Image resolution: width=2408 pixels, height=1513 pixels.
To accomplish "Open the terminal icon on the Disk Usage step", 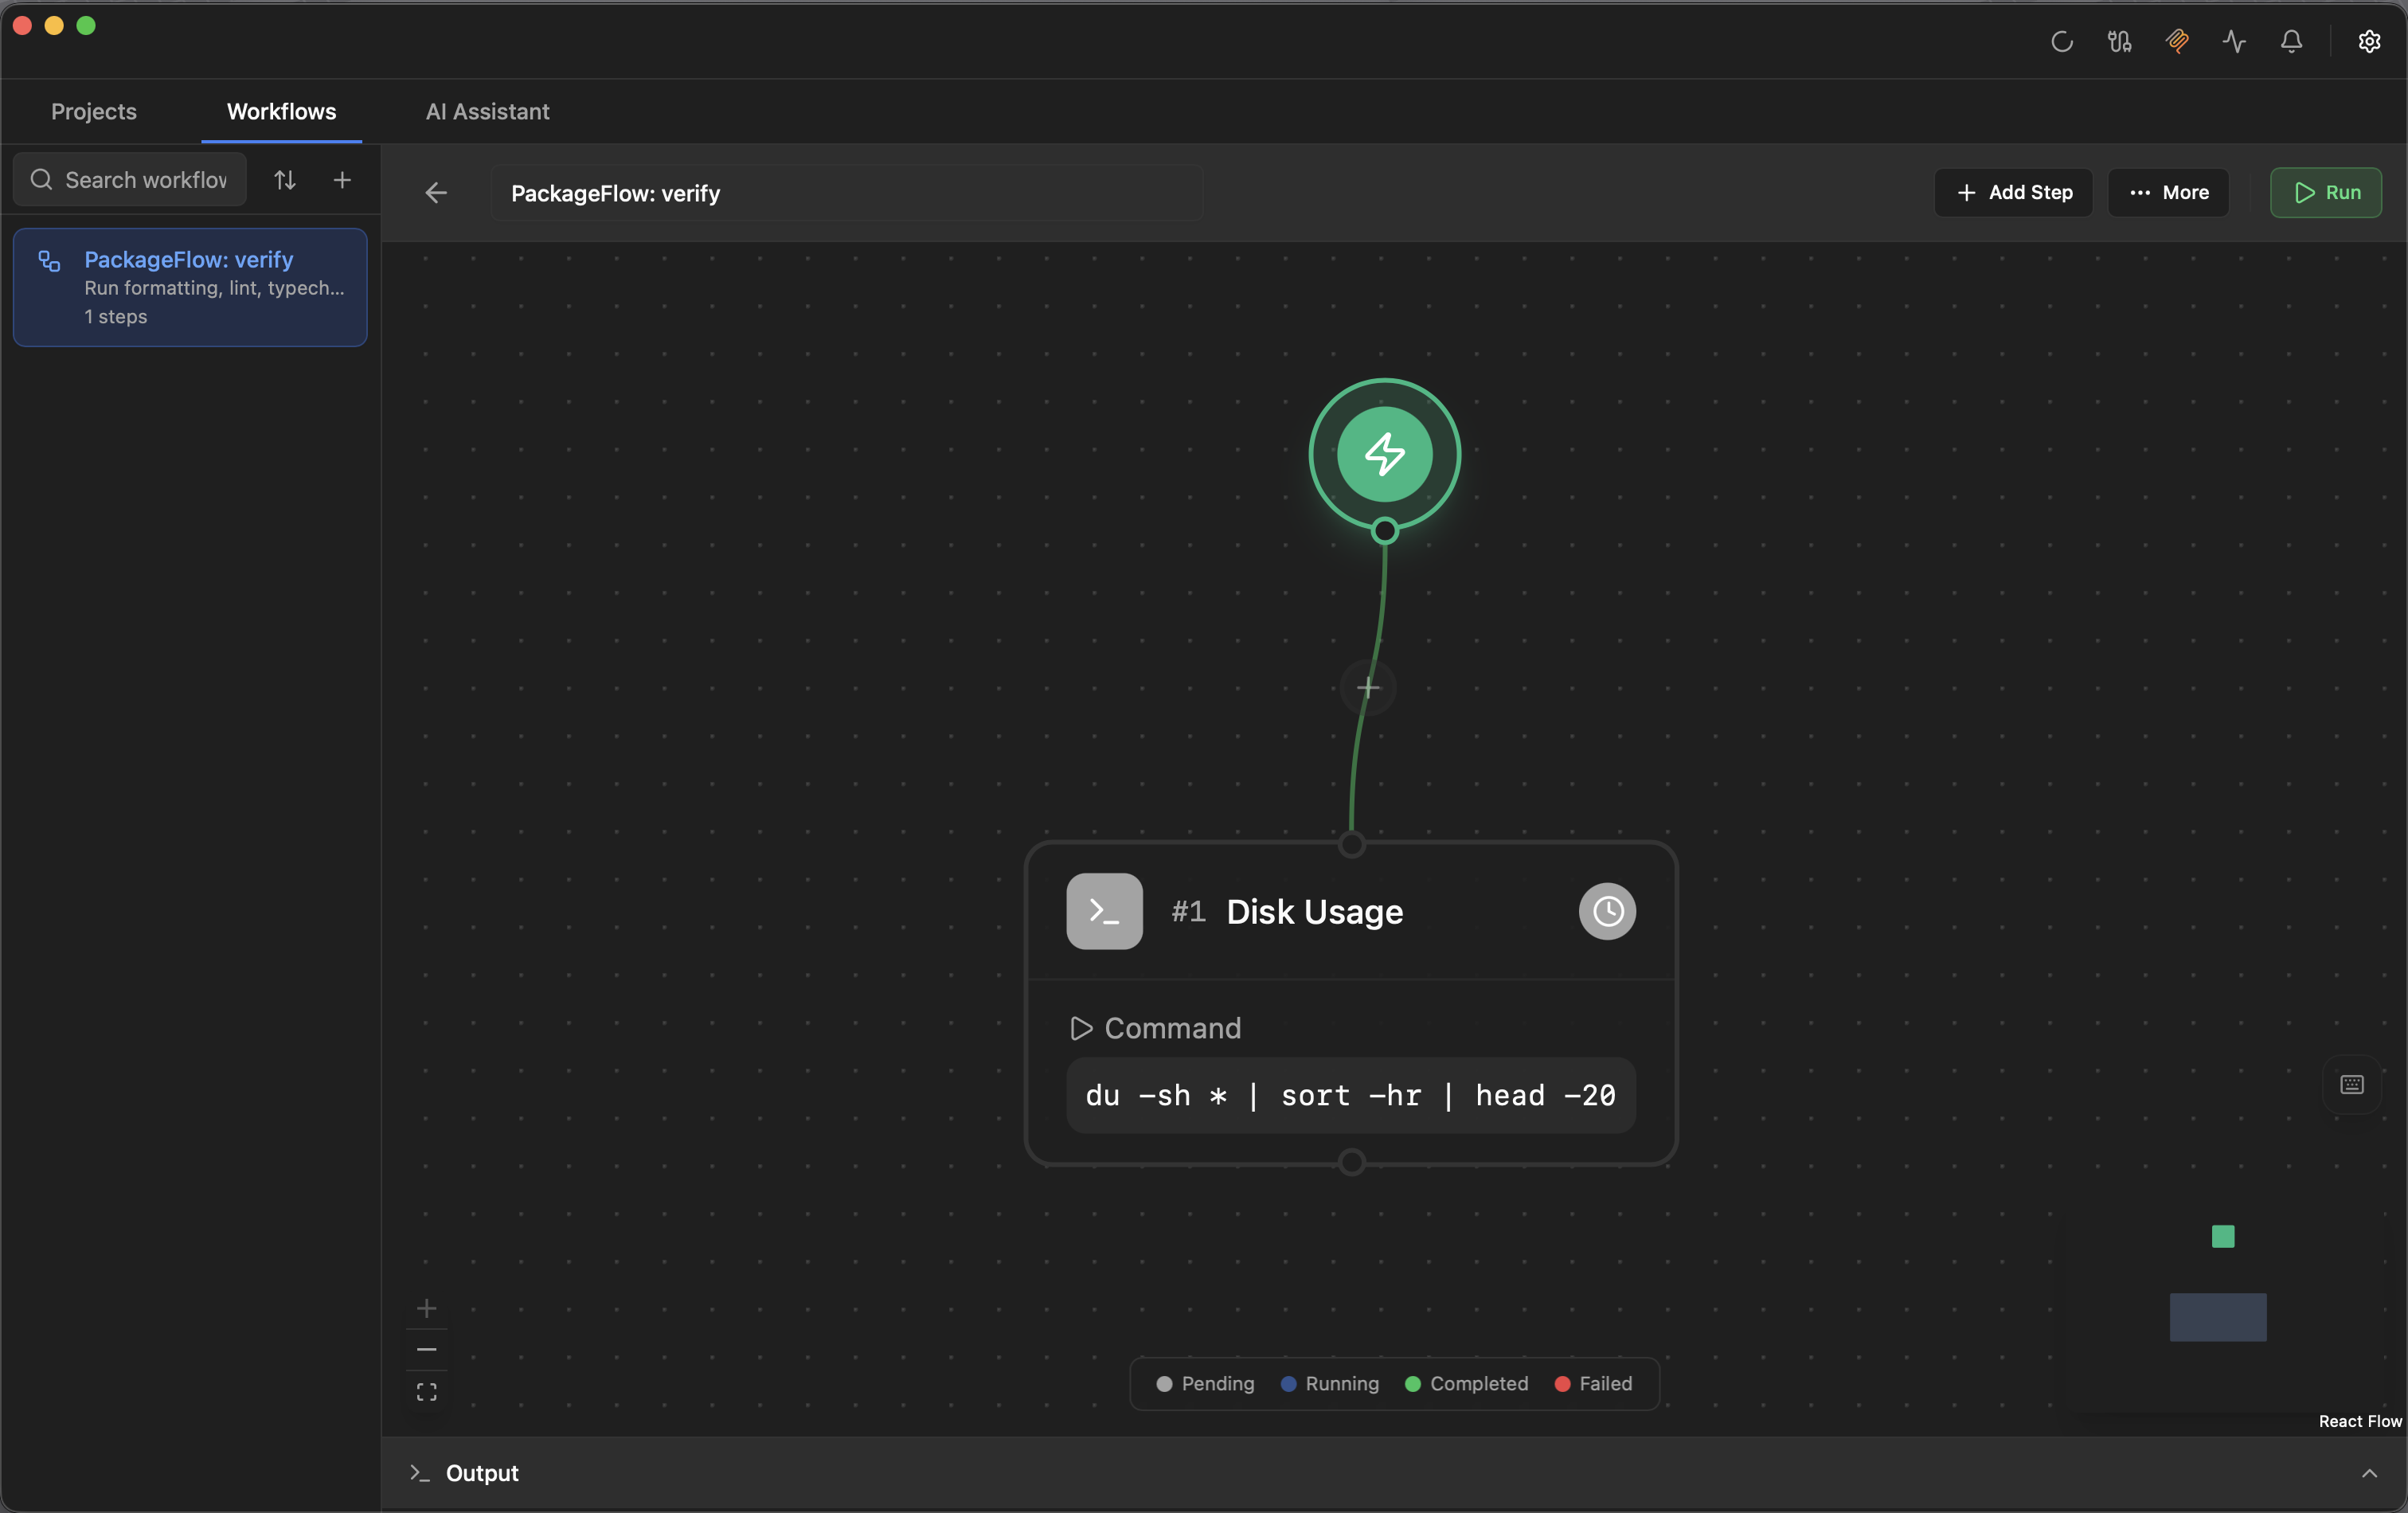I will 1104,911.
